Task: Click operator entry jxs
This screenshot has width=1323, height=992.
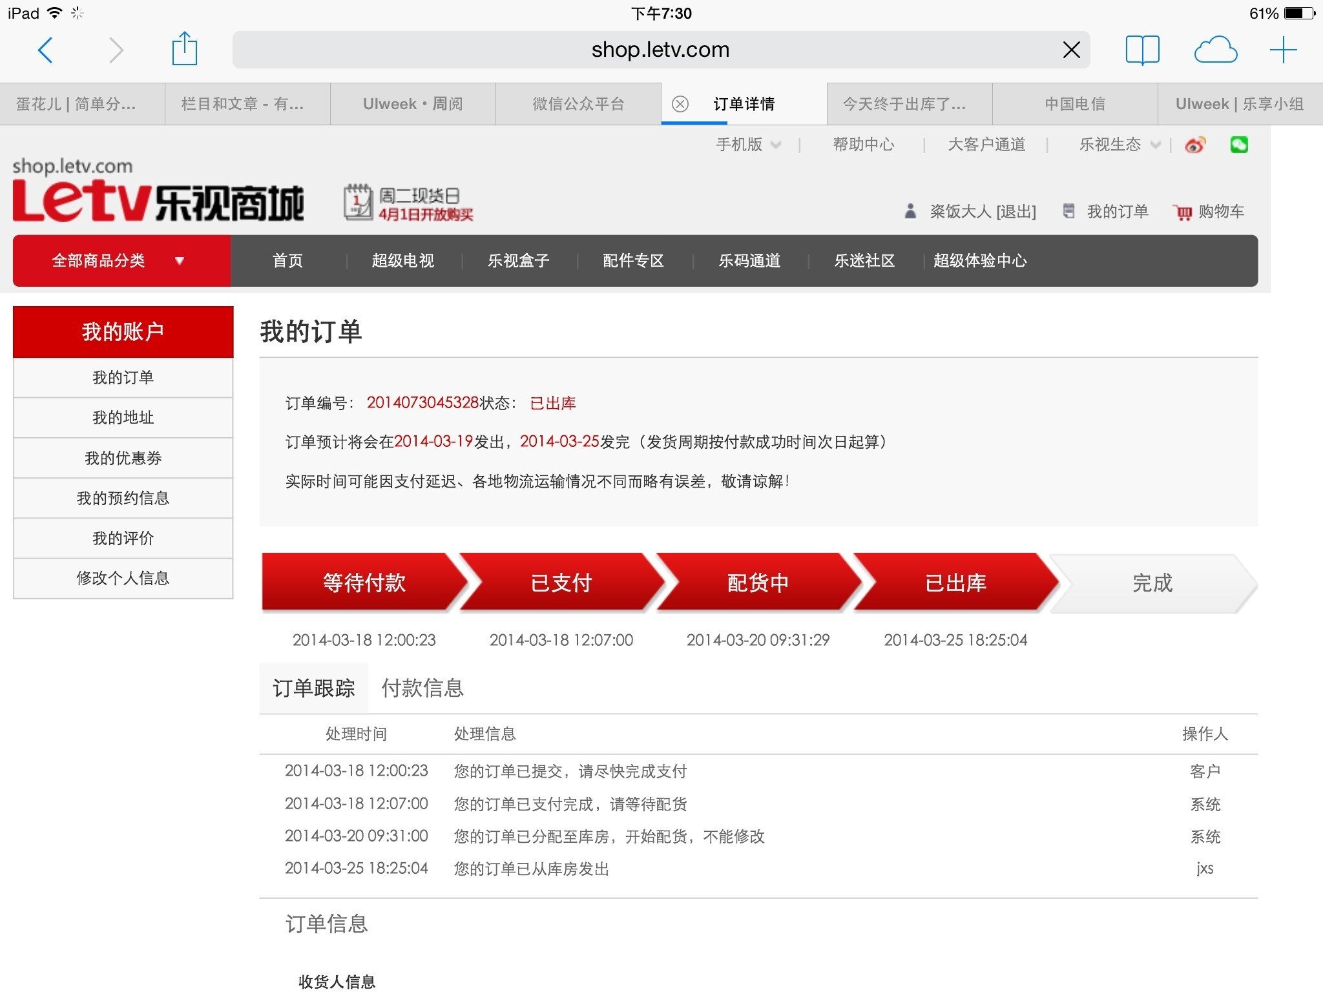Action: tap(1204, 869)
